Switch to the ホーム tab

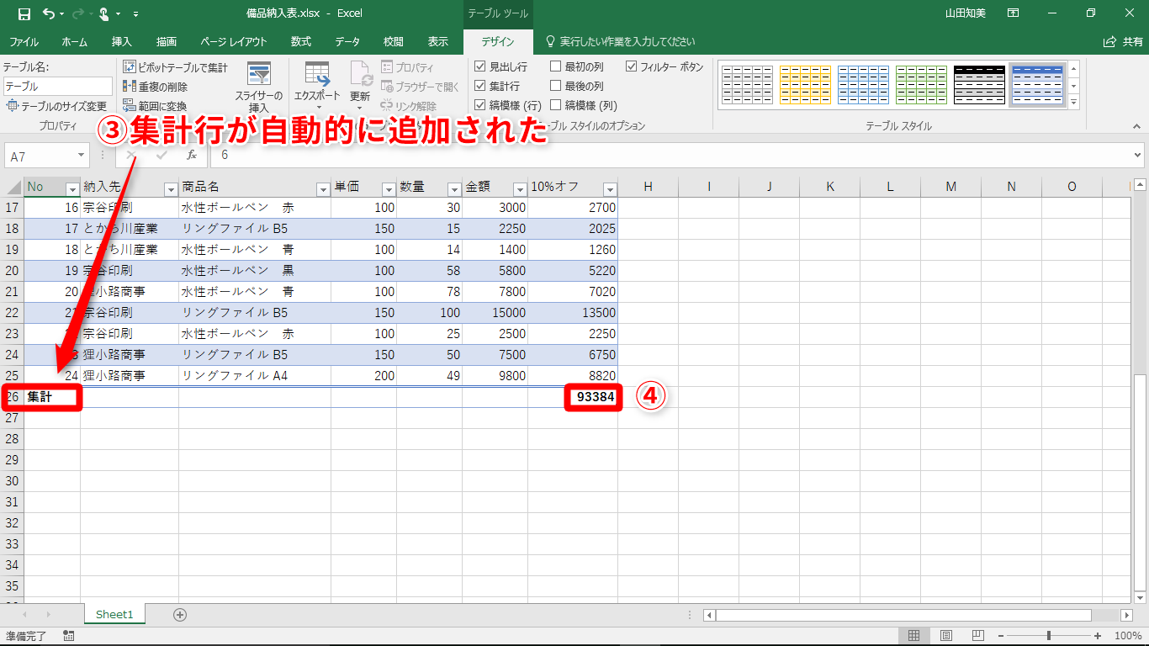[x=75, y=42]
